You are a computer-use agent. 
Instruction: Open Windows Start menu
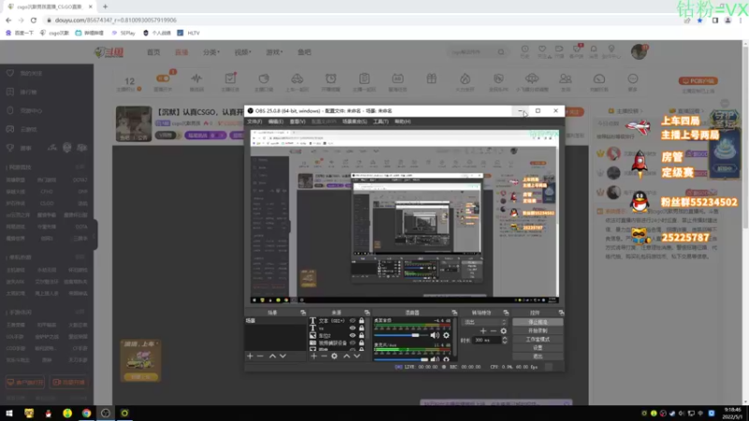click(x=8, y=413)
